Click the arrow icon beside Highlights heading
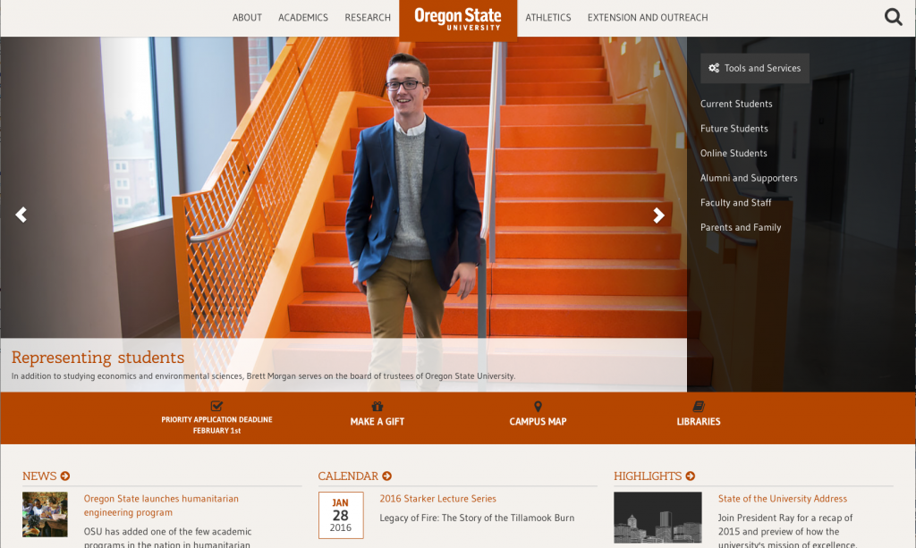This screenshot has width=916, height=548. click(691, 476)
